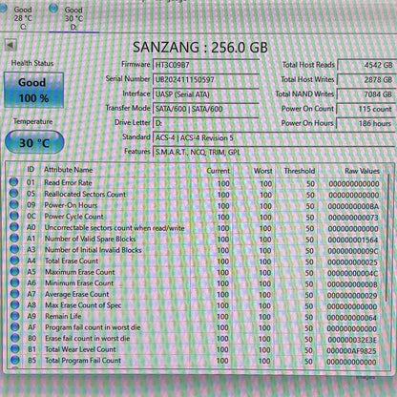Select Erase fail count in worst die name
This screenshot has height=397, width=397.
(88, 338)
